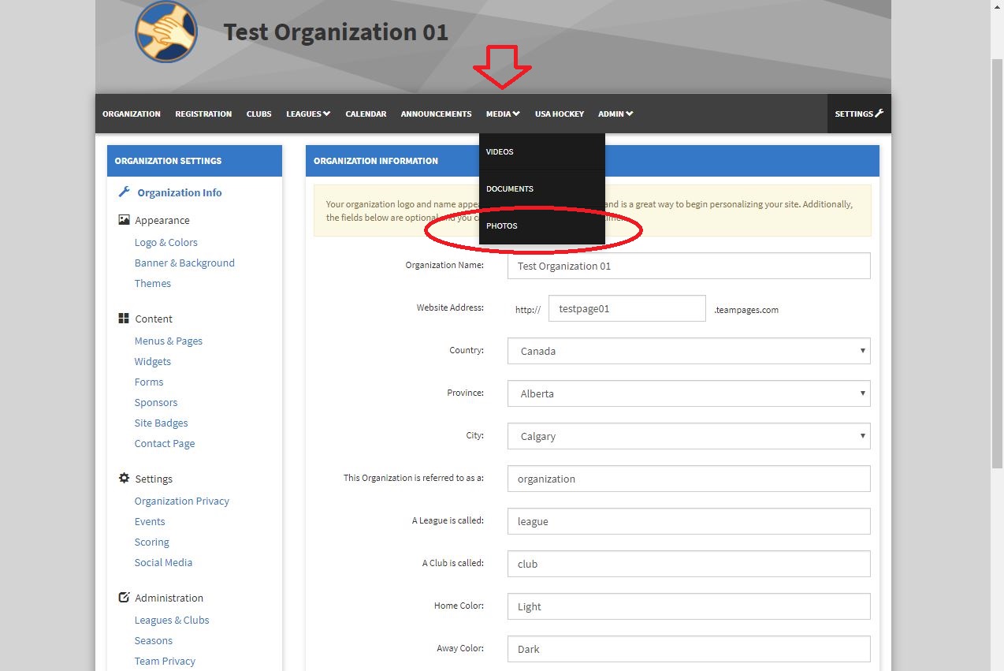This screenshot has height=671, width=1004.
Task: Click the Organization Name input field
Action: (689, 266)
